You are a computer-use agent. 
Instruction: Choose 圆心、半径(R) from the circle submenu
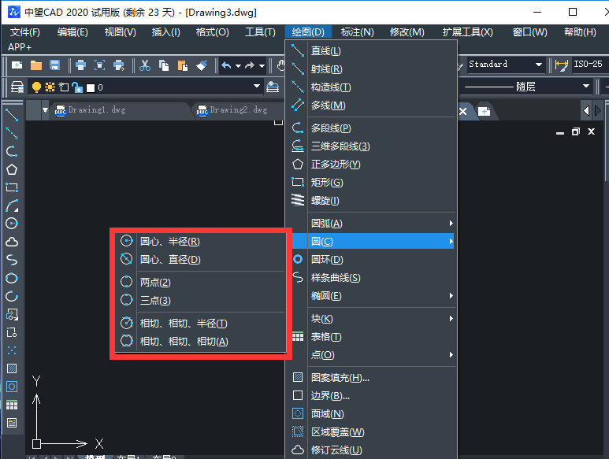coord(169,241)
